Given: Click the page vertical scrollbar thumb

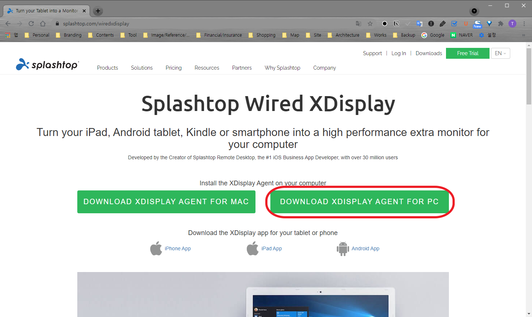Looking at the screenshot, I should [x=529, y=76].
